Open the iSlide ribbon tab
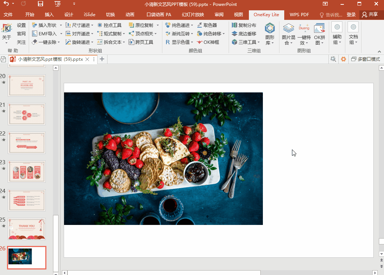This screenshot has width=384, height=275. click(x=89, y=15)
